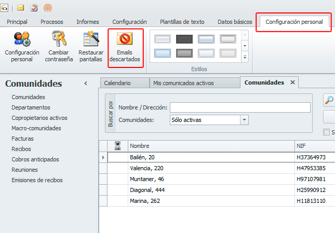335x233 pixels.
Task: Click NIF cell H97107981
Action: coord(315,179)
